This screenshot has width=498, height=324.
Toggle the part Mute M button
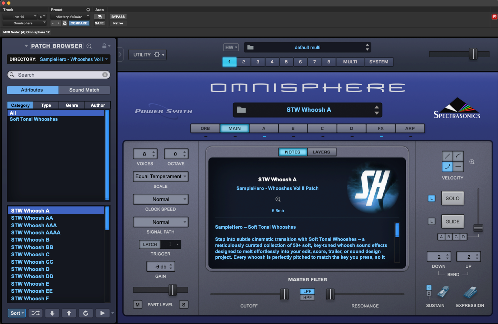tap(137, 305)
